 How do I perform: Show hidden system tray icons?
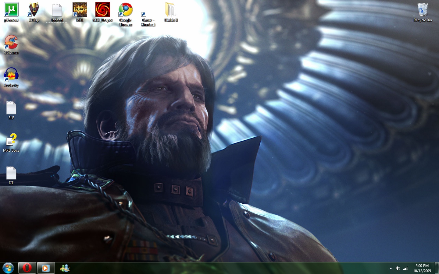coord(391,268)
